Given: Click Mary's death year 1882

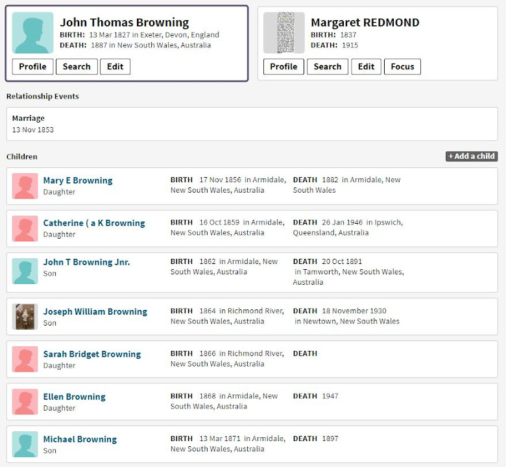Looking at the screenshot, I should [x=330, y=180].
